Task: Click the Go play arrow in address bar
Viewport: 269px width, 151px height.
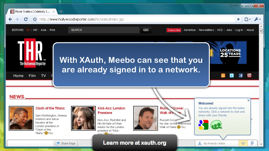Action: point(238,19)
